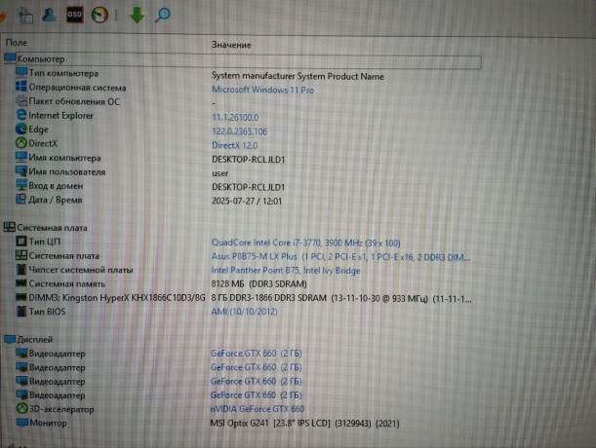Click the Дисплей section header icon

(10, 339)
